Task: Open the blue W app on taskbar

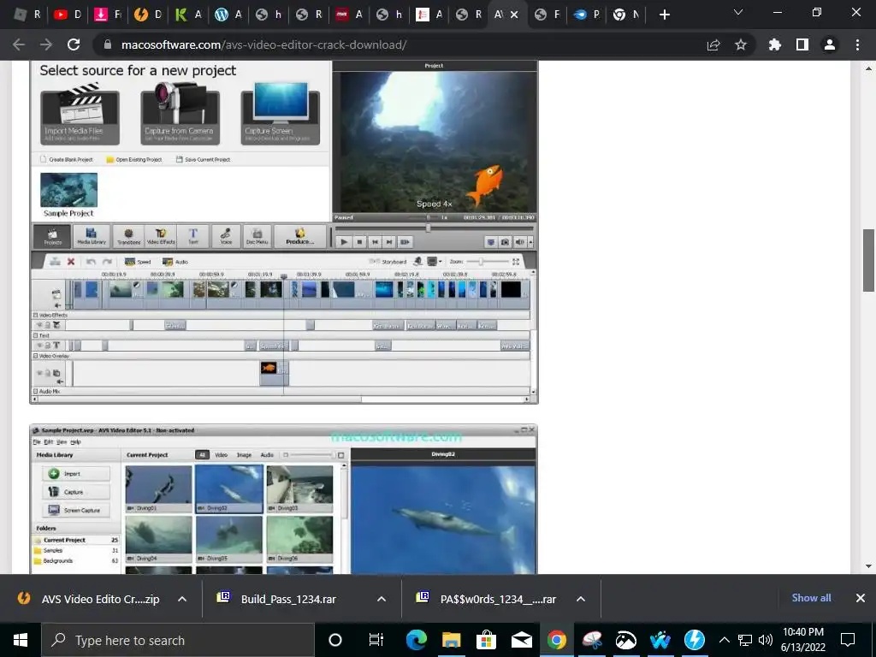Action: [660, 640]
